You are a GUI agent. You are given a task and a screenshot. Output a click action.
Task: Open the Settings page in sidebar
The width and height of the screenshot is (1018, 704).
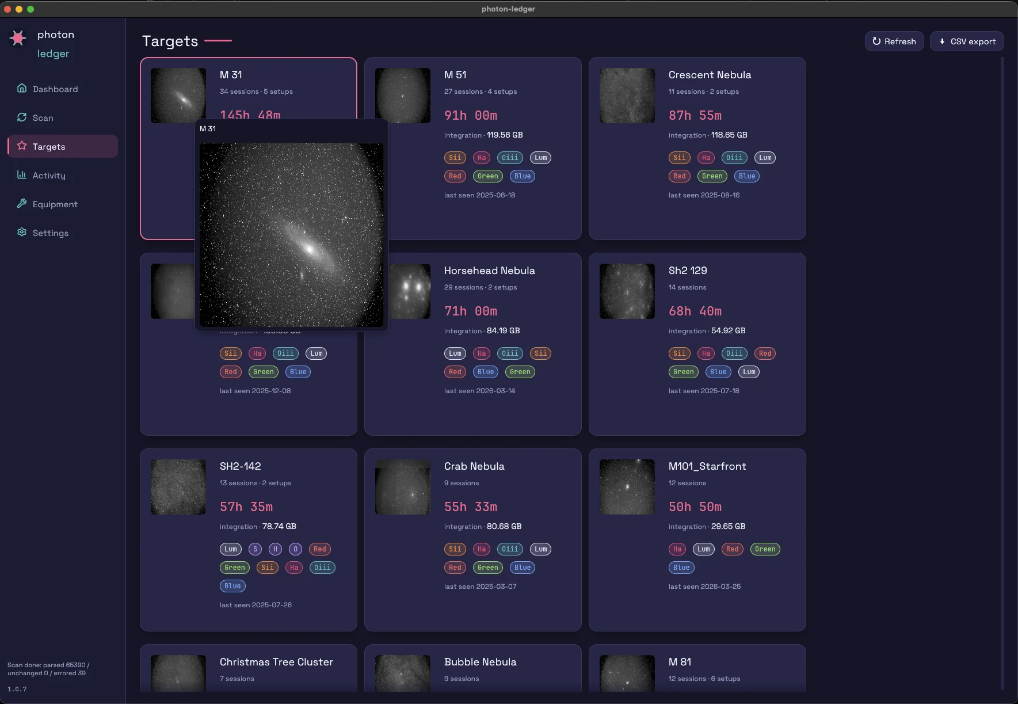63,233
